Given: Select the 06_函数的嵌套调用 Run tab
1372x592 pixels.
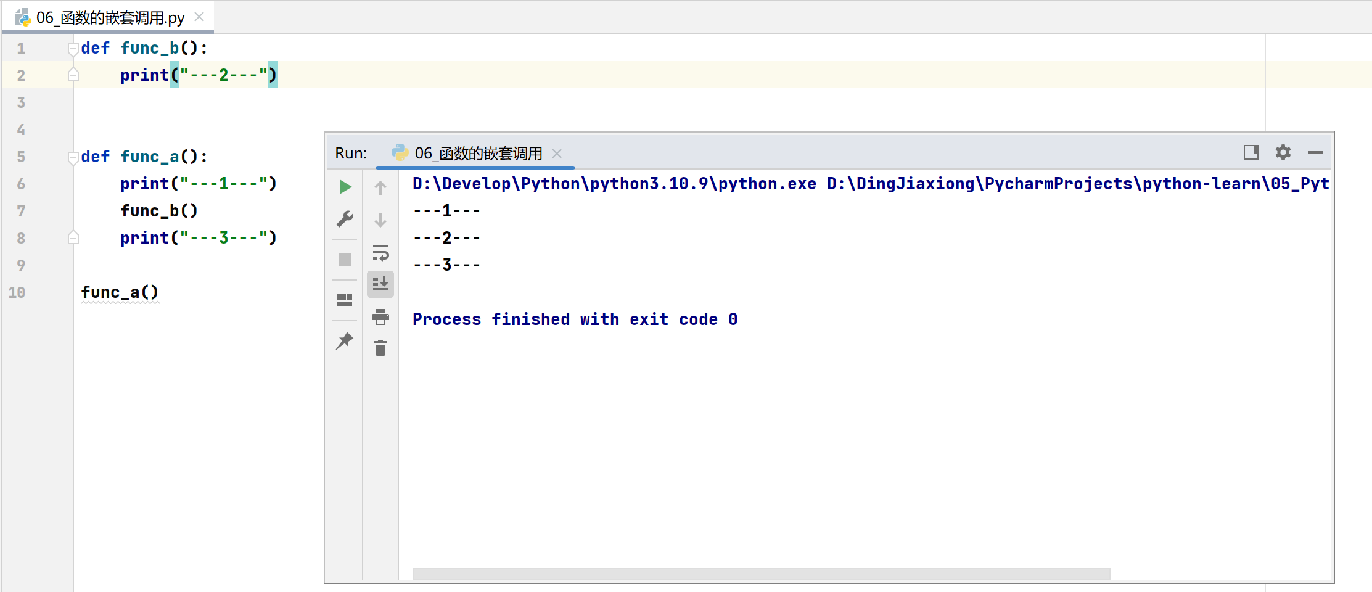Looking at the screenshot, I should pos(475,153).
